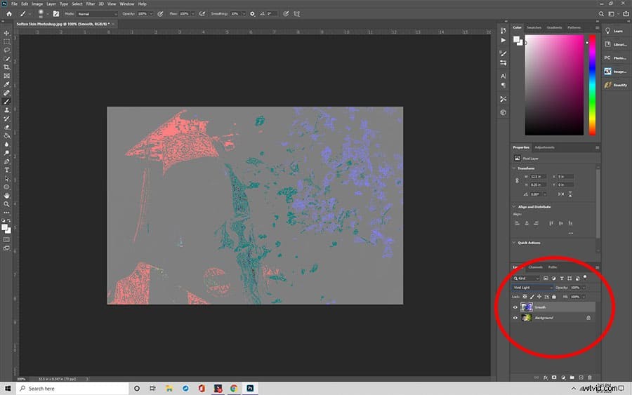Image resolution: width=632 pixels, height=395 pixels.
Task: Collapse the Align and Distribute section
Action: pyautogui.click(x=514, y=206)
